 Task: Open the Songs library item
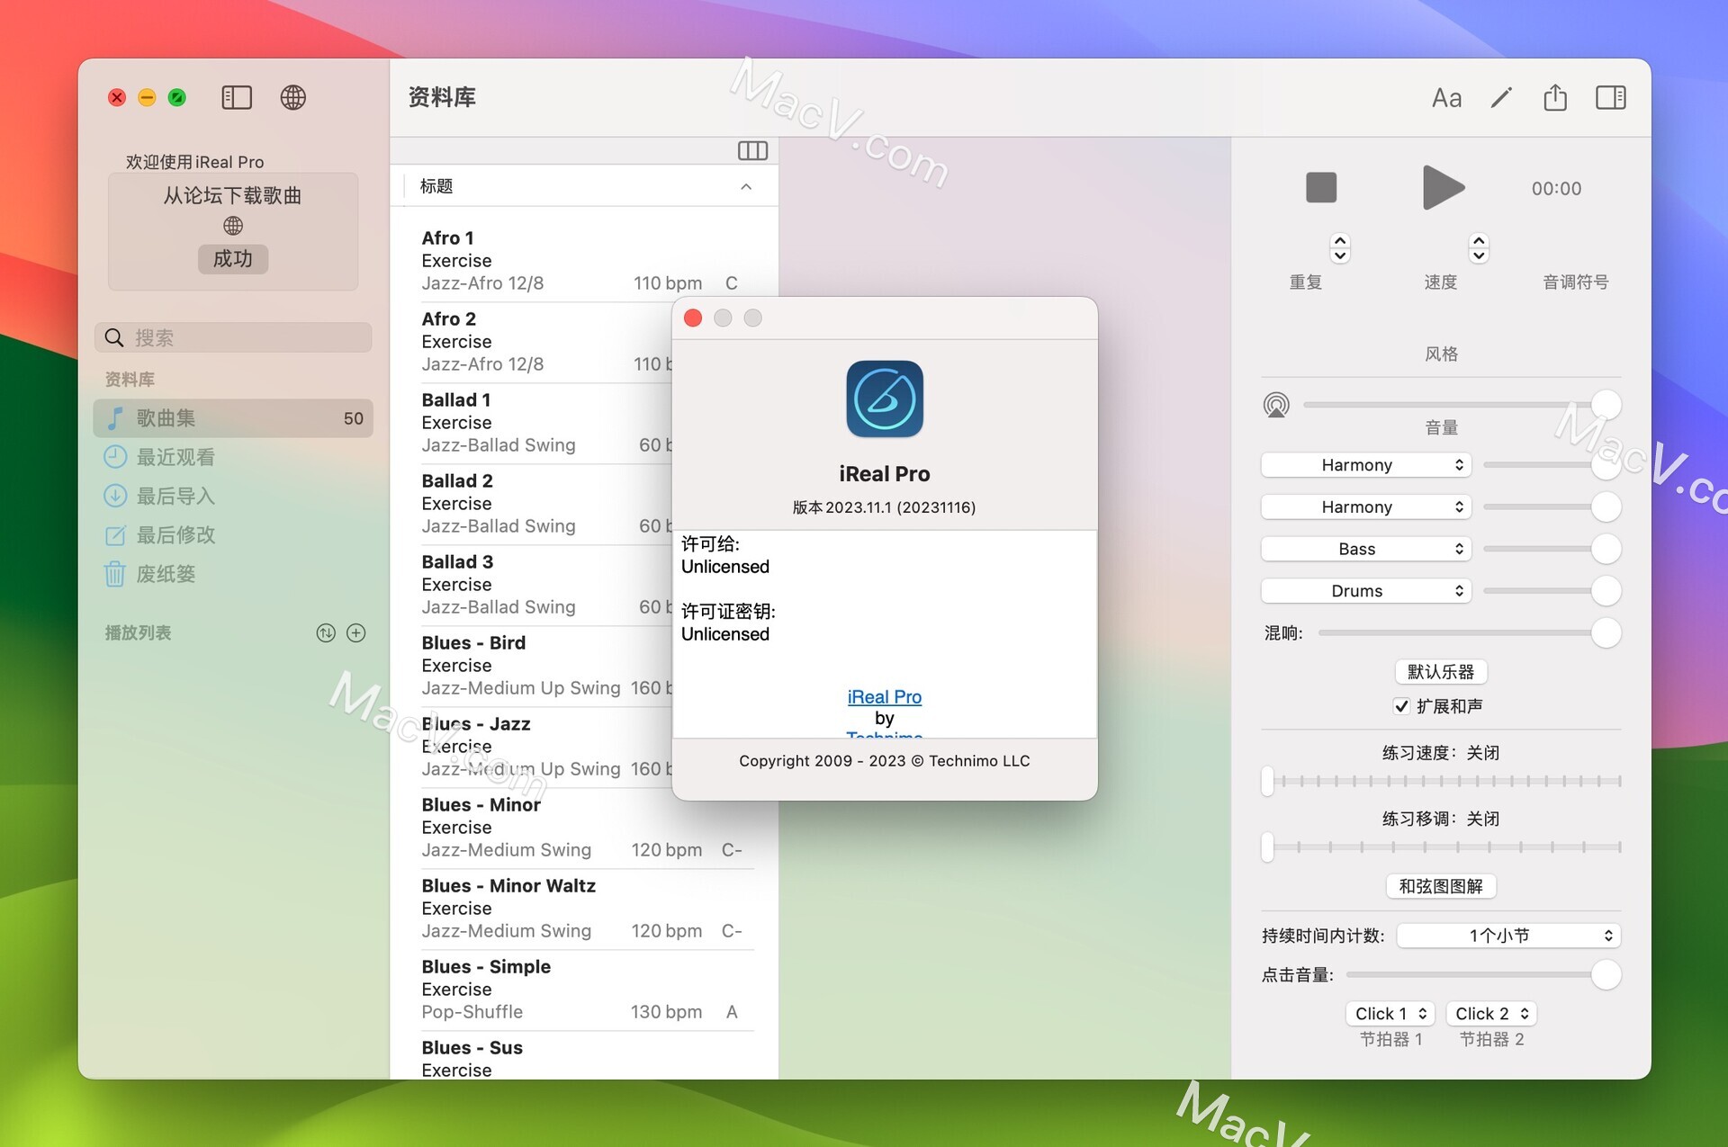pyautogui.click(x=233, y=418)
